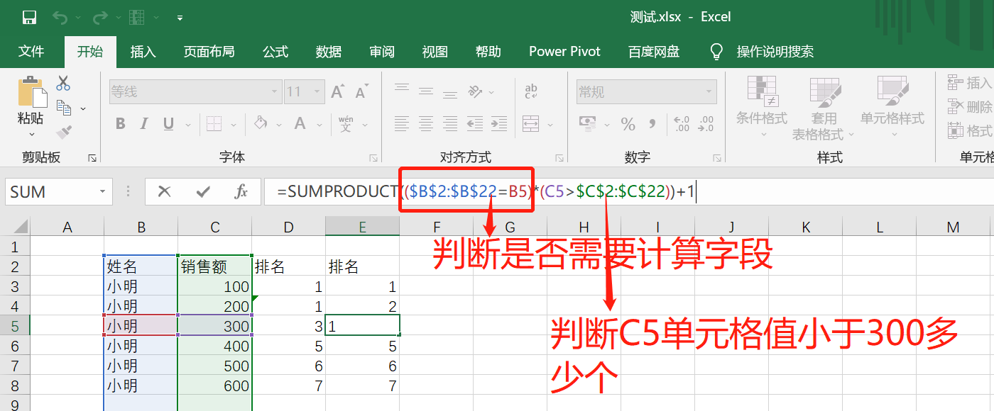Image resolution: width=994 pixels, height=411 pixels.
Task: Toggle bold formatting
Action: point(119,123)
